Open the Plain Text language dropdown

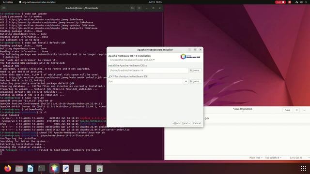pos(256,158)
